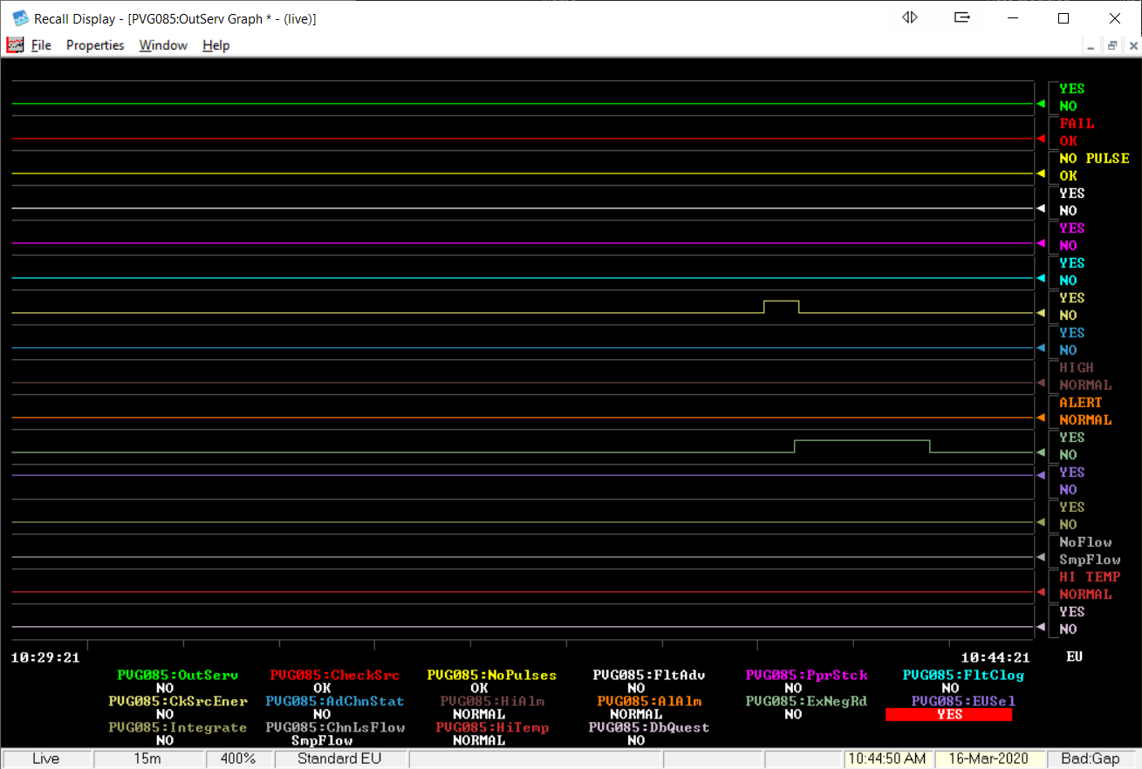The height and width of the screenshot is (769, 1142).
Task: Select the PVG085:FltAdv legend tag
Action: click(x=649, y=675)
